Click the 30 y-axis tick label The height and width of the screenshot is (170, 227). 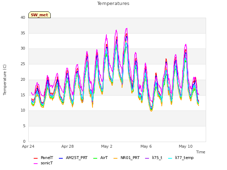point(23,49)
